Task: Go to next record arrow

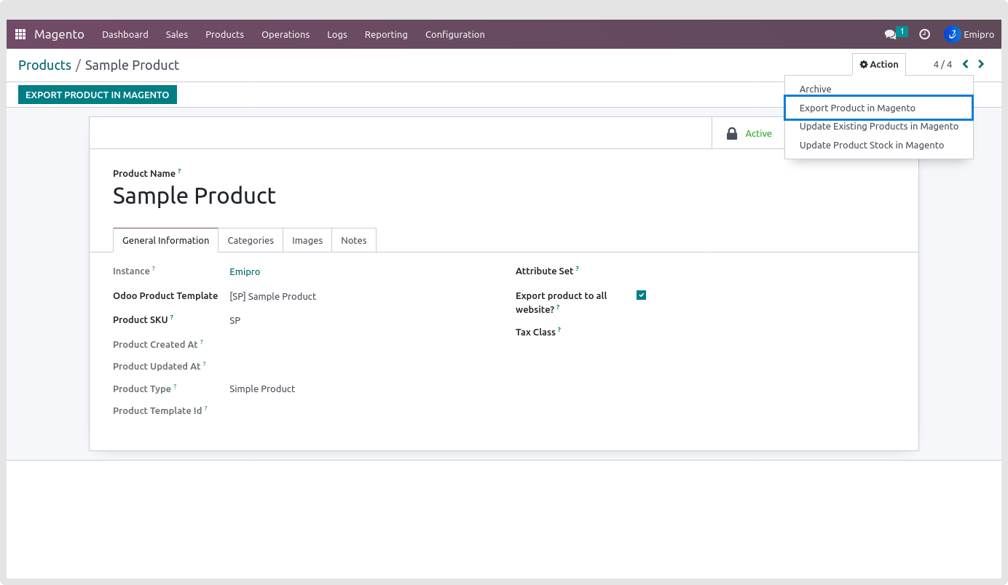Action: click(x=981, y=64)
